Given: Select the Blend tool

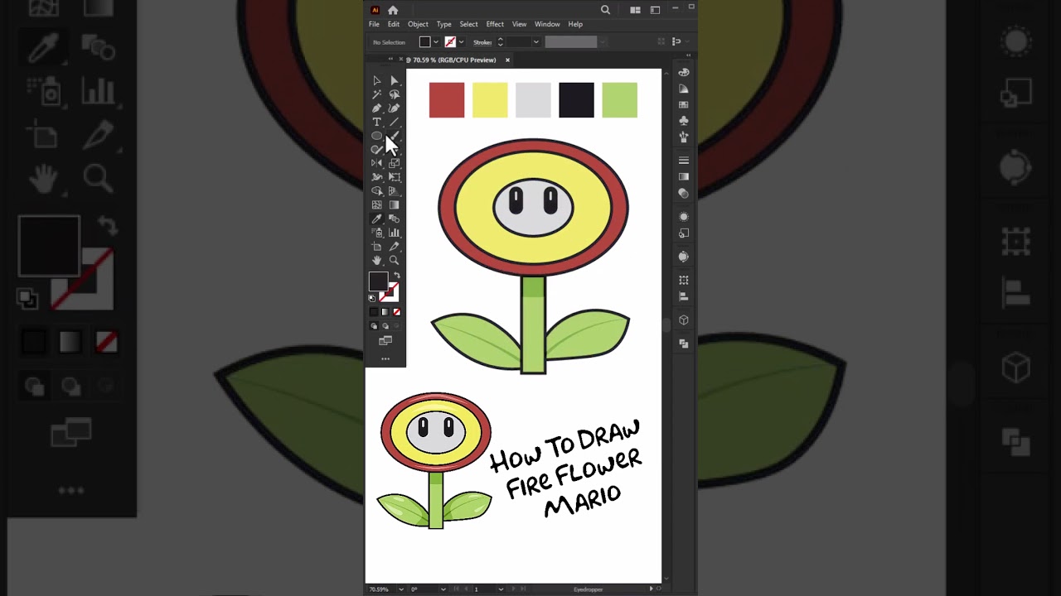Looking at the screenshot, I should click(394, 219).
